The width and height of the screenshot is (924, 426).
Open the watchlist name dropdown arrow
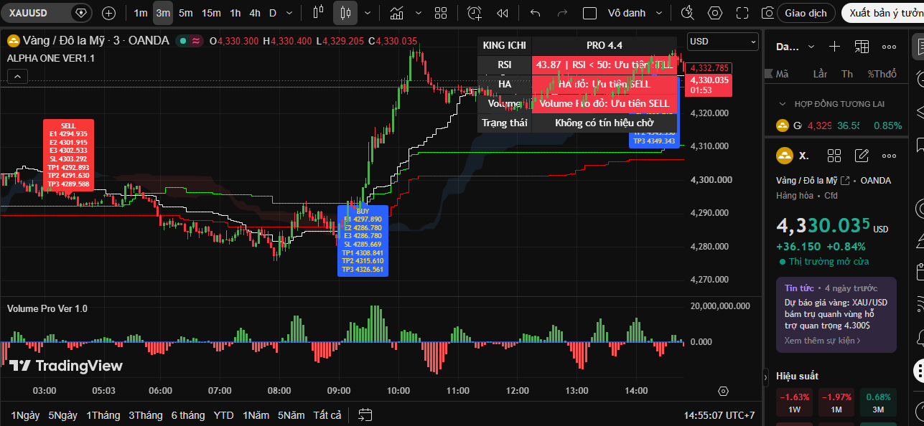pyautogui.click(x=811, y=47)
